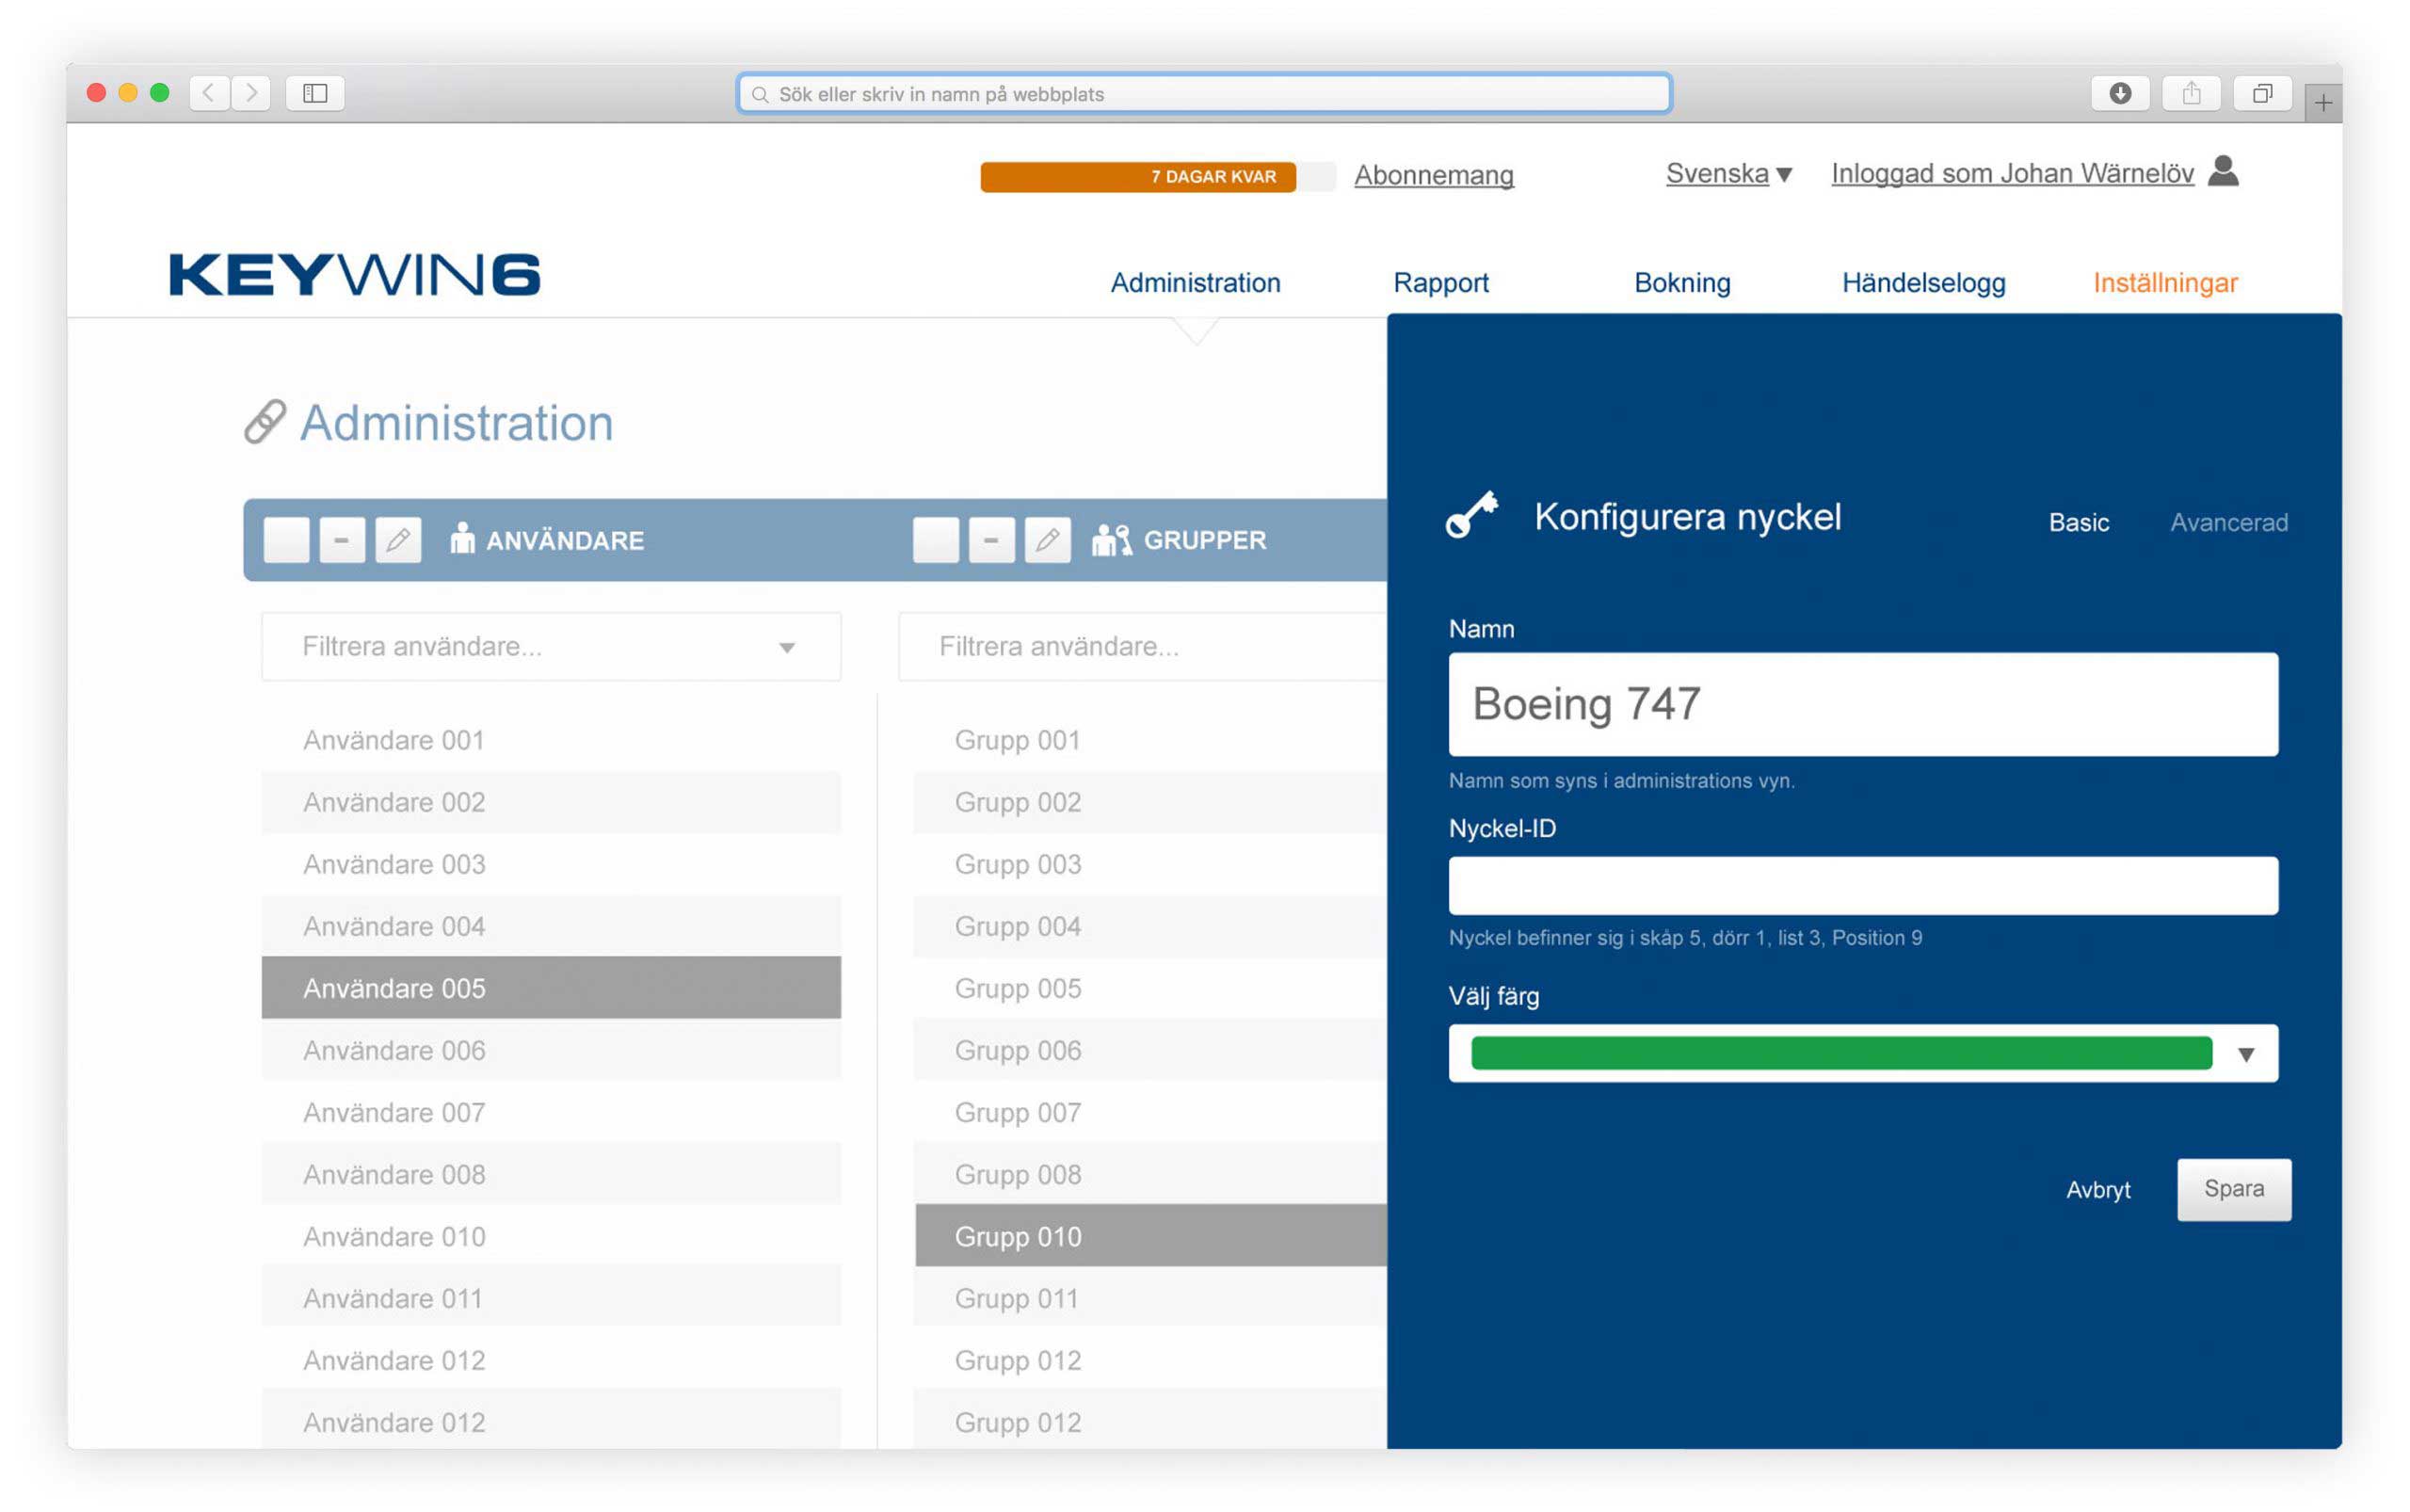Toggle the browser sidebar icon
The width and height of the screenshot is (2410, 1512).
click(x=315, y=93)
